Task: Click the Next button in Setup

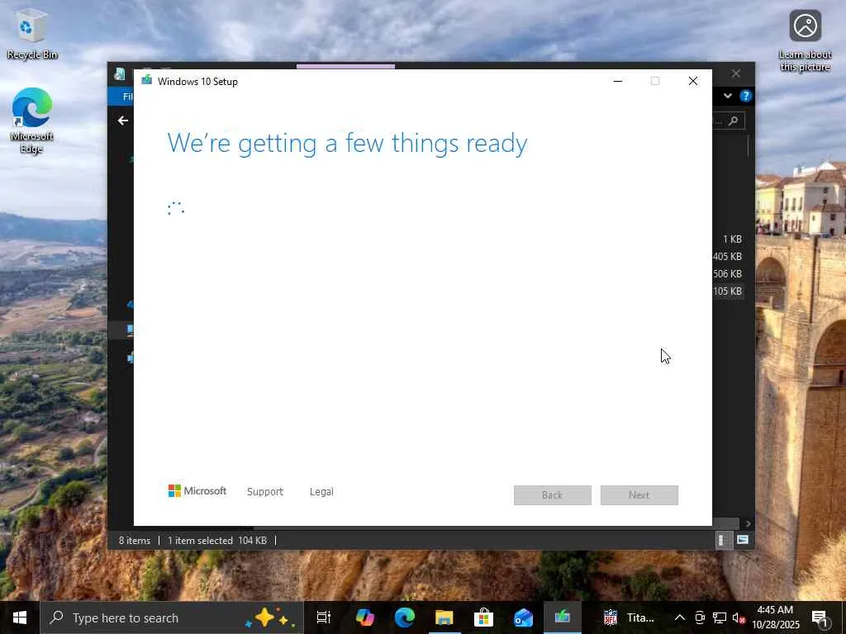Action: click(x=639, y=495)
